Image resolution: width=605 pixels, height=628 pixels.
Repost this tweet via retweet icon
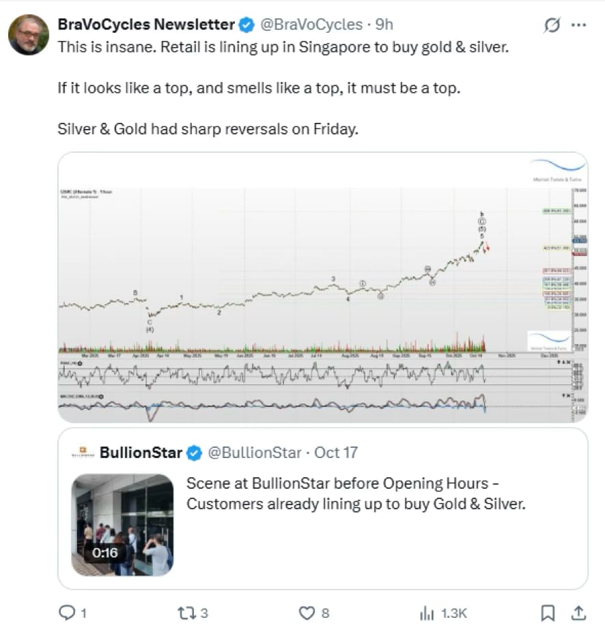coord(186,613)
